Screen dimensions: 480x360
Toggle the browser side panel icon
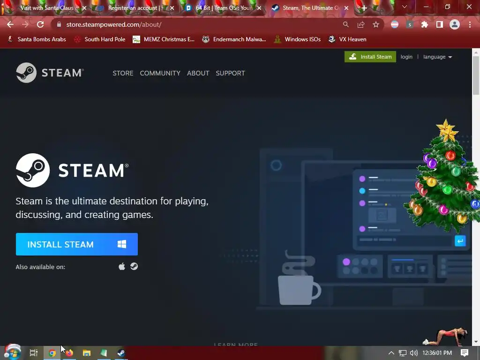click(440, 24)
